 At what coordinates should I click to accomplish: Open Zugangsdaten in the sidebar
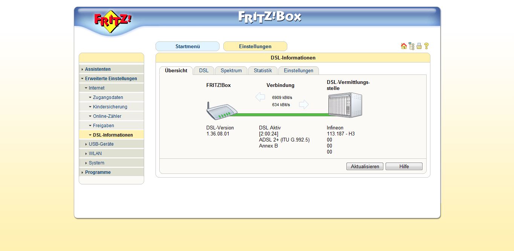click(111, 97)
